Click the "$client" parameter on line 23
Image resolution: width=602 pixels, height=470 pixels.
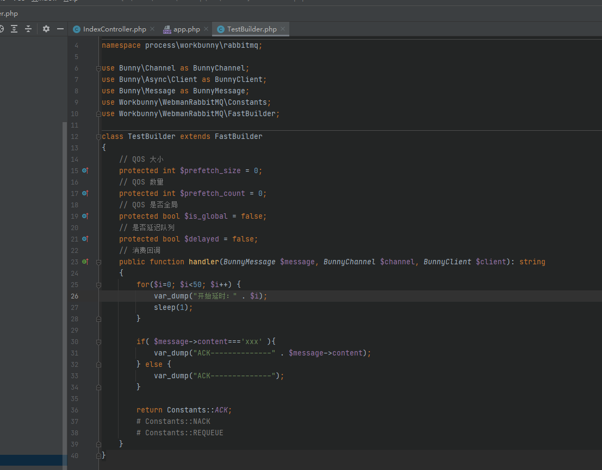click(x=491, y=262)
